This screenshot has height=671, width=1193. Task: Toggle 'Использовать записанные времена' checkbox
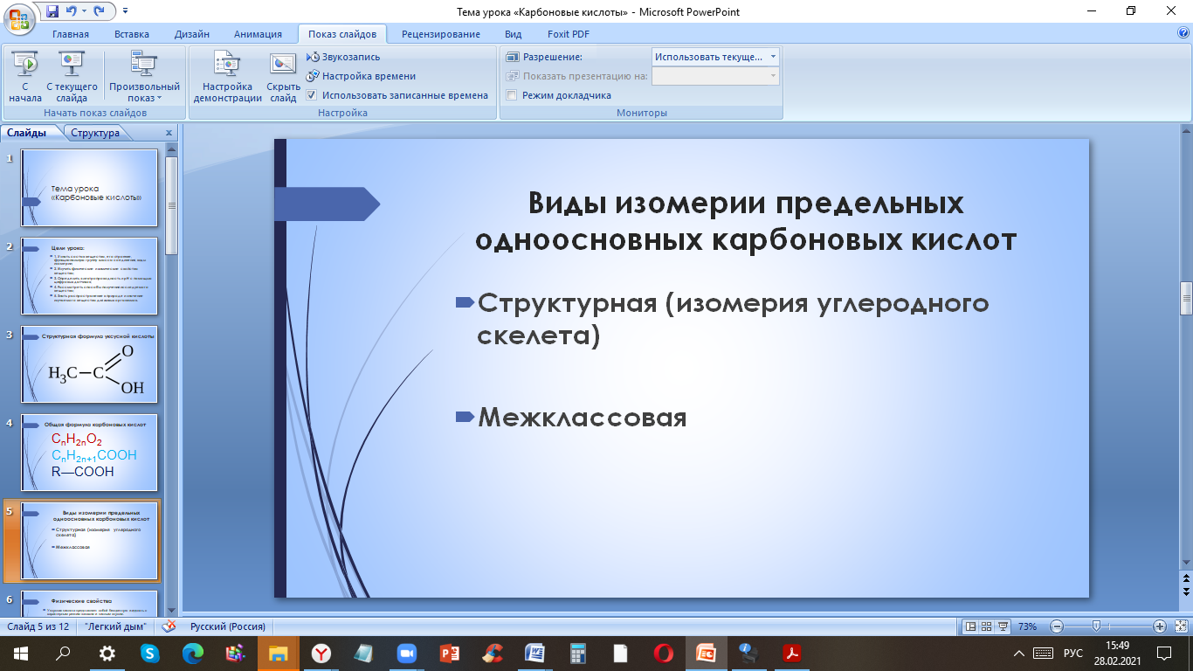click(312, 95)
